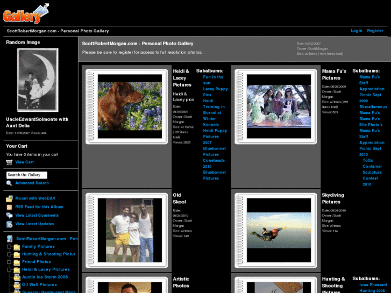Screen dimensions: 391x293
Task: Click the Gallery logo
Action: (x=26, y=14)
